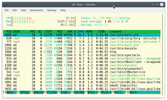Viewport: 167px width, 100px height.
Task: Select process row with PID 1058
Action: [82, 79]
